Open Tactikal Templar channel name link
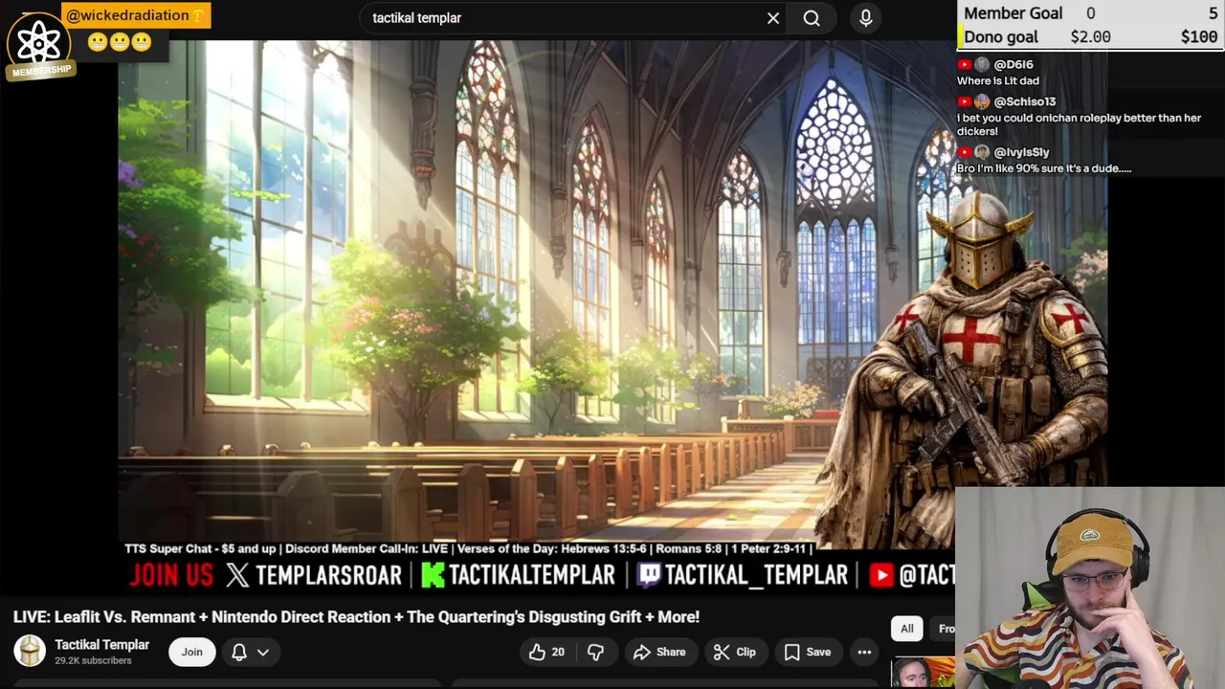Screen dimensions: 1225x689 (101, 644)
